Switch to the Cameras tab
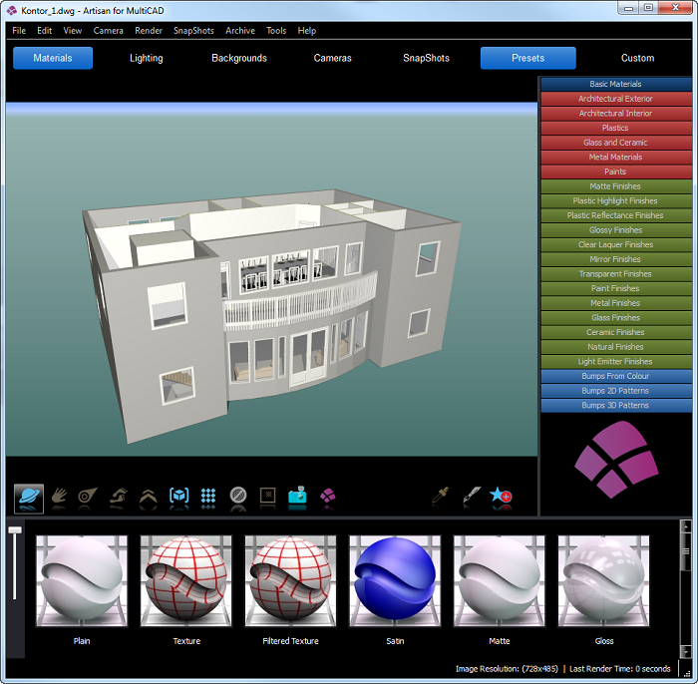Image resolution: width=698 pixels, height=684 pixels. (x=332, y=58)
